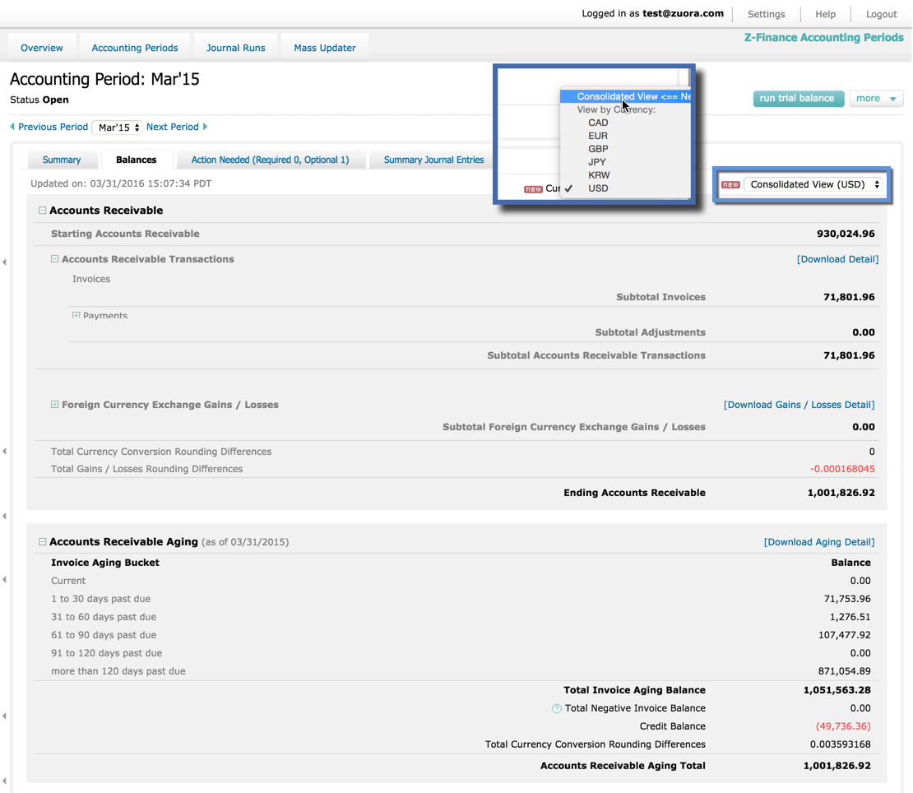Screen dimensions: 913x793
Task: Click 1 to 30 days past due balance 71,753.96
Action: (x=847, y=599)
